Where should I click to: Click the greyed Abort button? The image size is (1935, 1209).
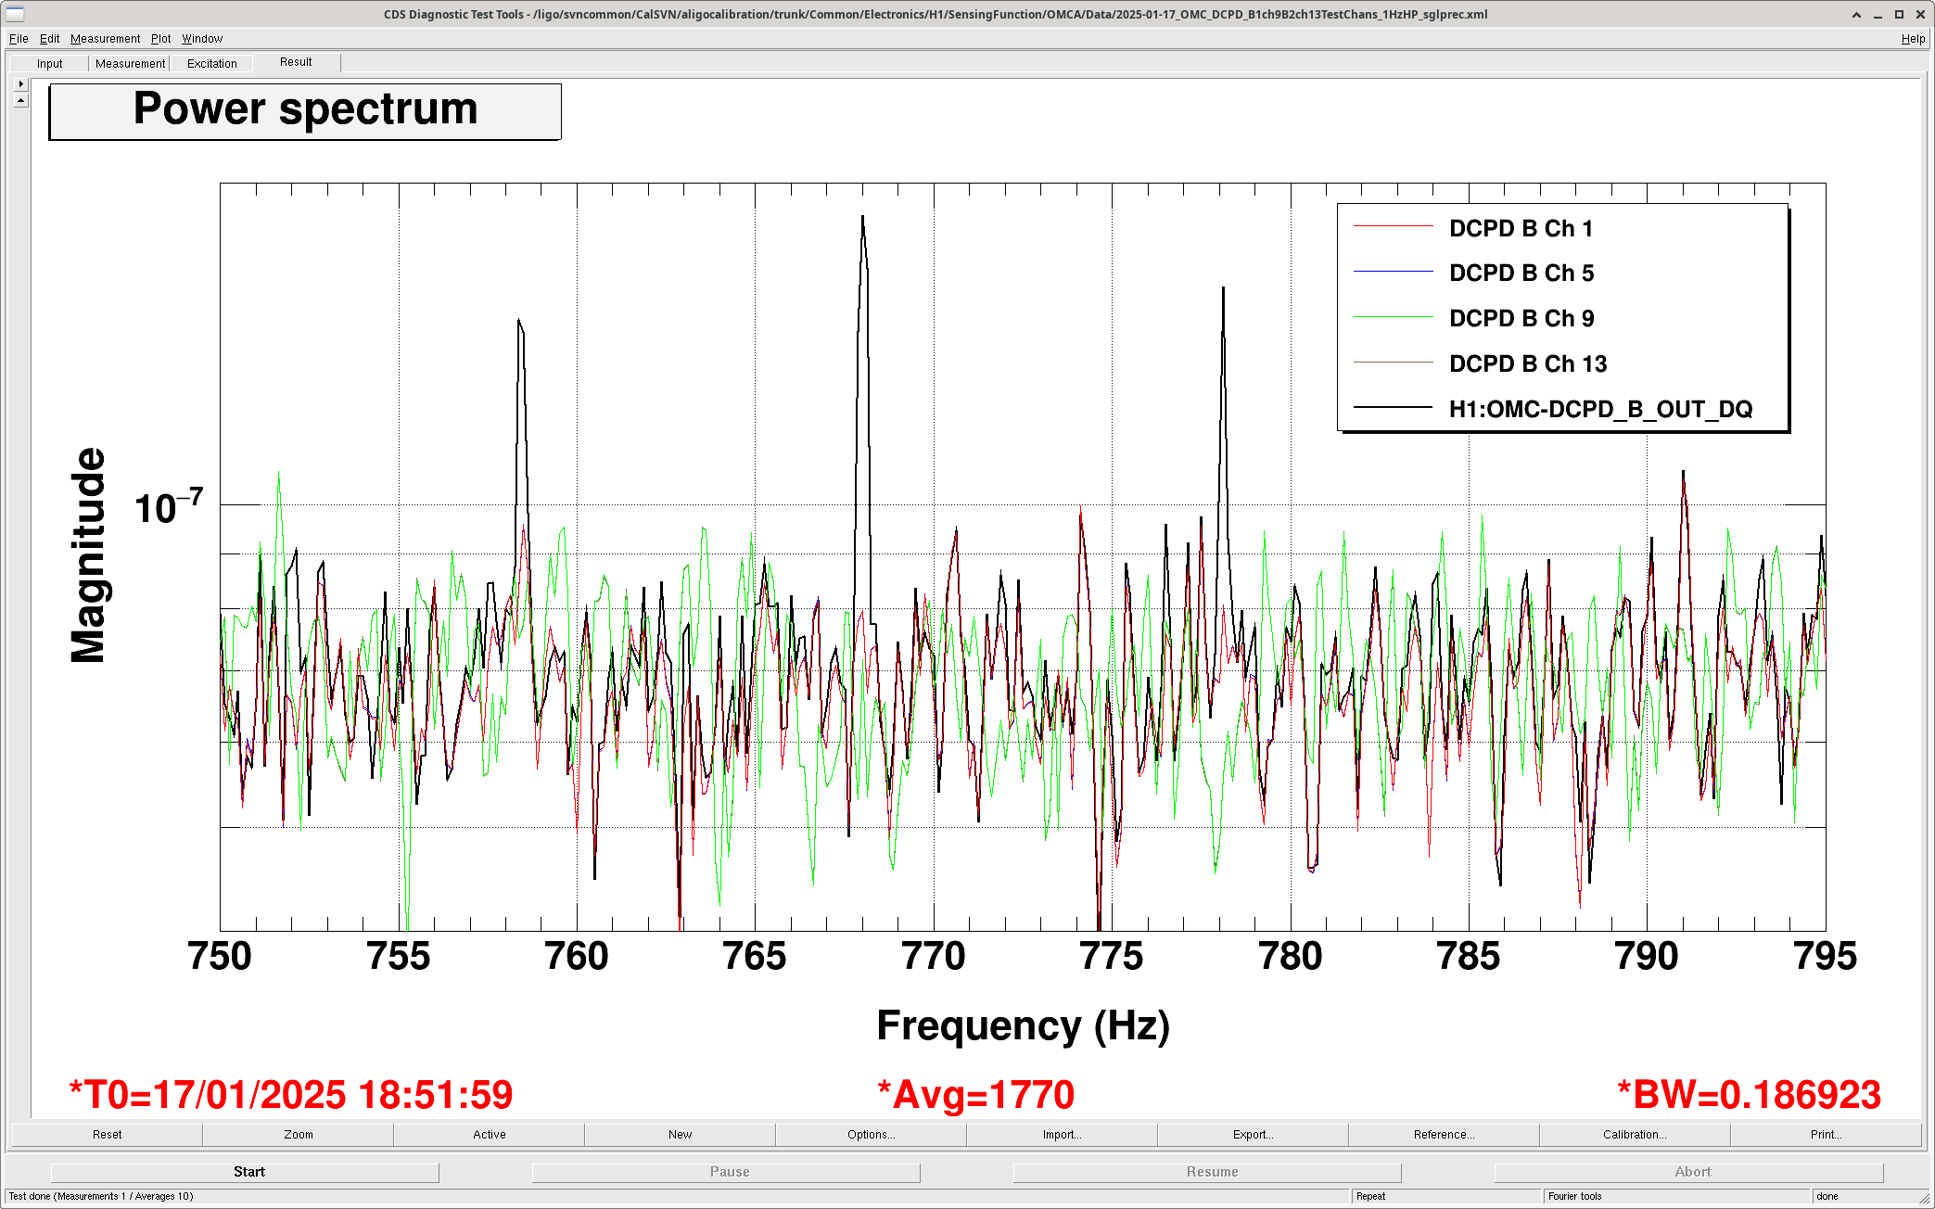click(1688, 1172)
